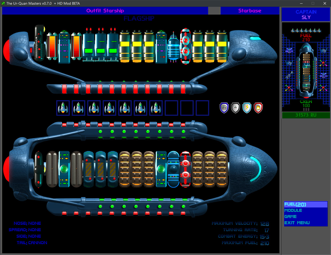
Task: Click the MAXIMUM VELOCITY: 128 stat
Action: (240, 223)
